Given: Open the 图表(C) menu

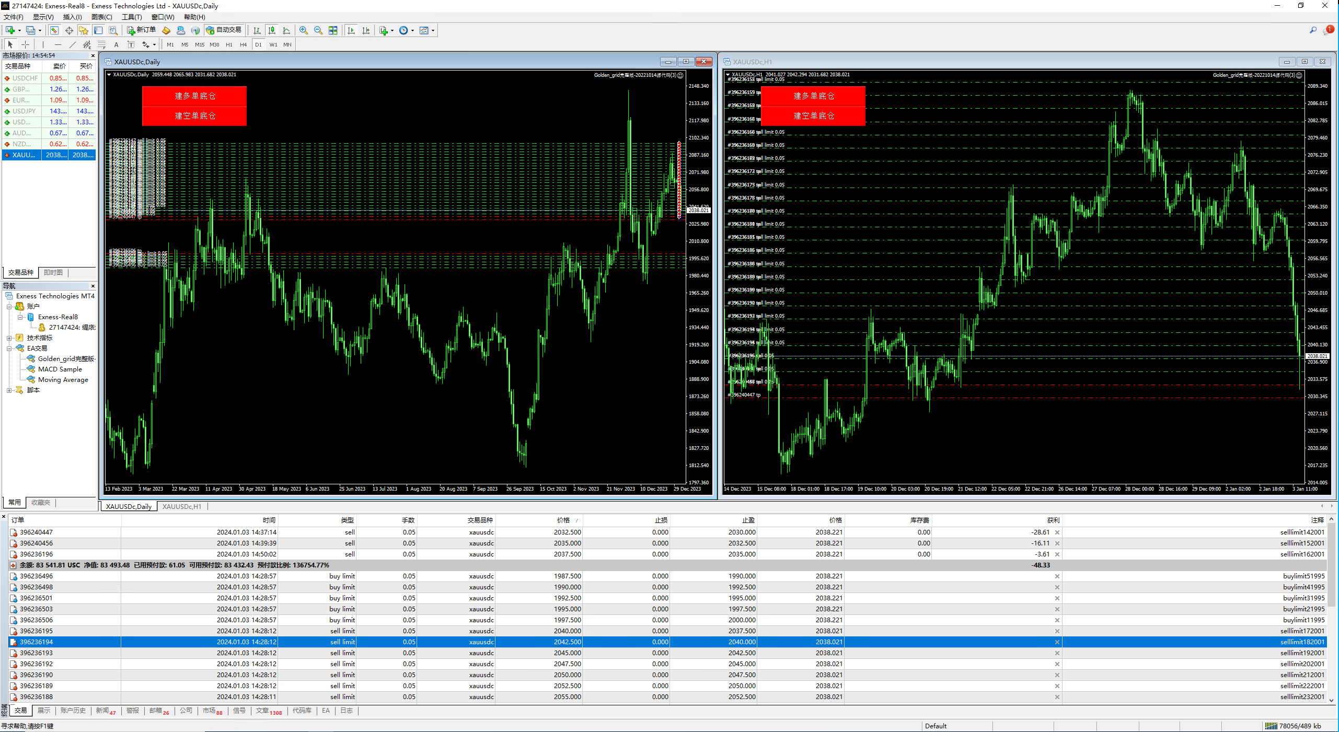Looking at the screenshot, I should click(x=101, y=17).
